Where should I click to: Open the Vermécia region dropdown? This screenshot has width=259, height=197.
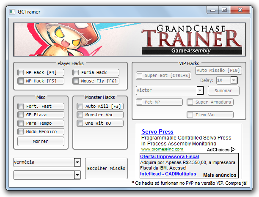[x=47, y=162]
